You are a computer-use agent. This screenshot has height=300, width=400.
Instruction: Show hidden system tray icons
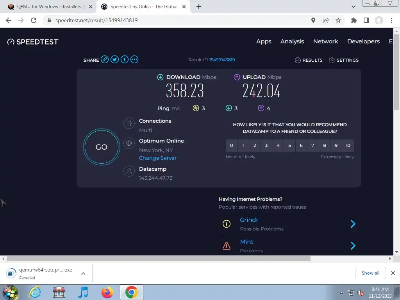341,293
